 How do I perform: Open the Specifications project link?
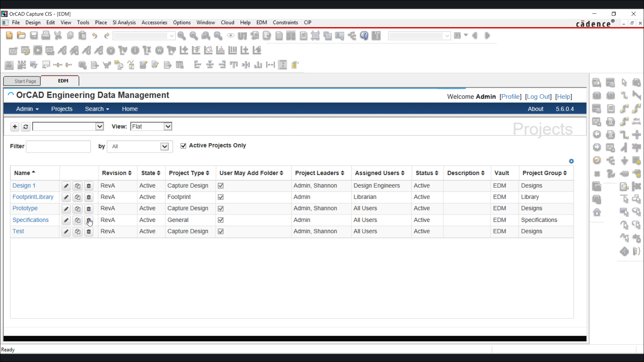coord(31,220)
